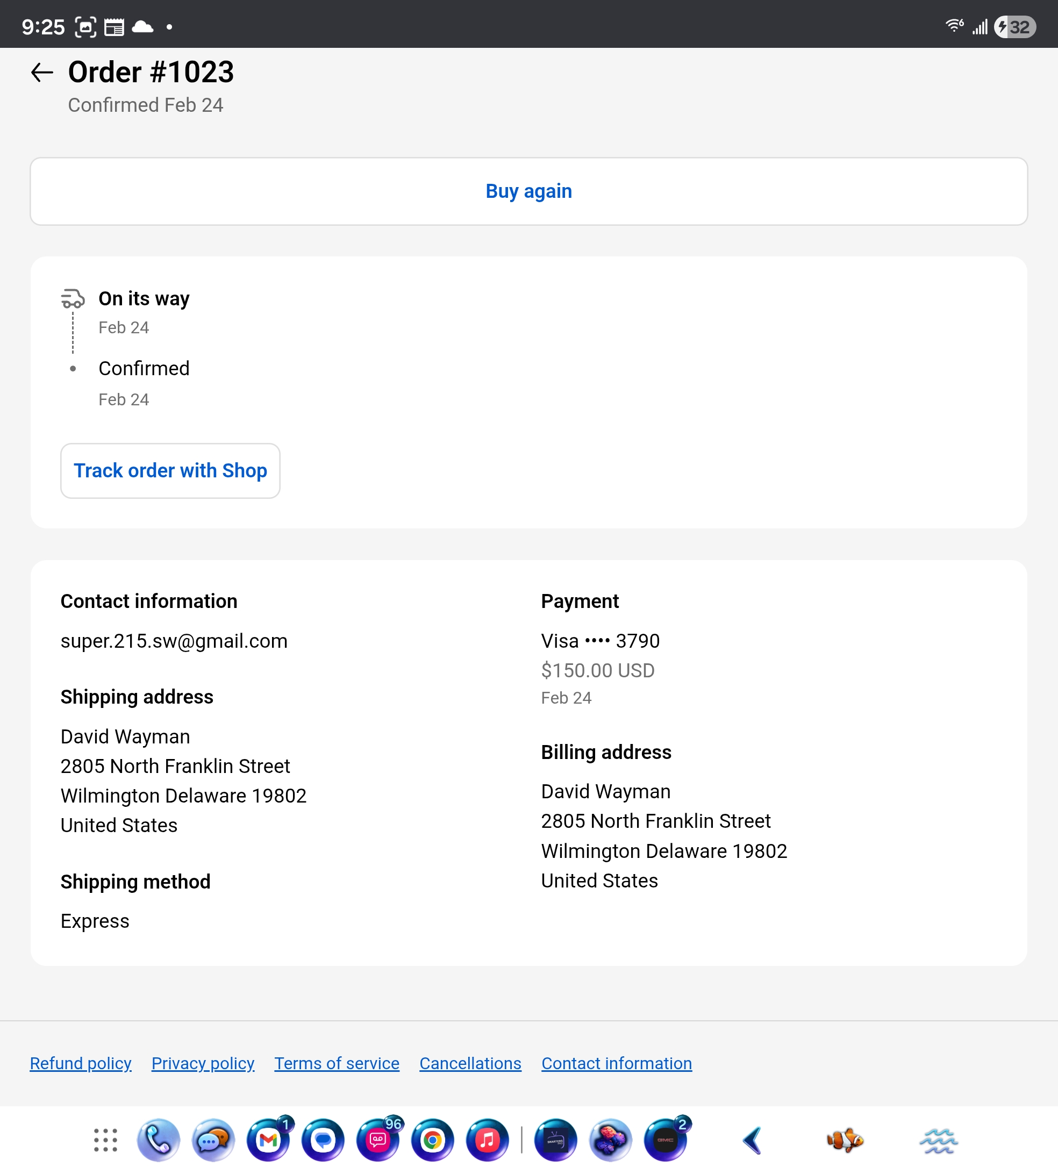Open the Google Messages bubble icon
The height and width of the screenshot is (1174, 1058).
coord(323,1140)
